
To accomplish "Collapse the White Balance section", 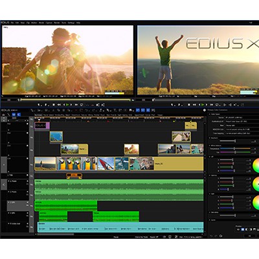I will tap(209, 146).
